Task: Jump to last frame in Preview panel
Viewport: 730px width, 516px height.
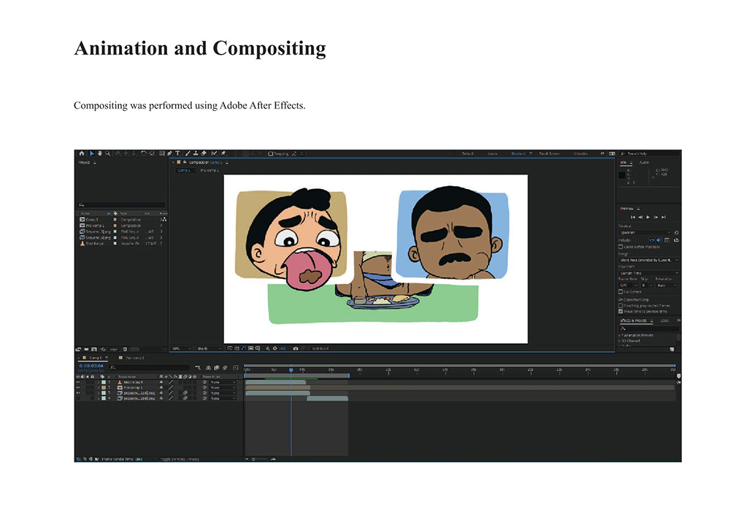Action: point(664,217)
